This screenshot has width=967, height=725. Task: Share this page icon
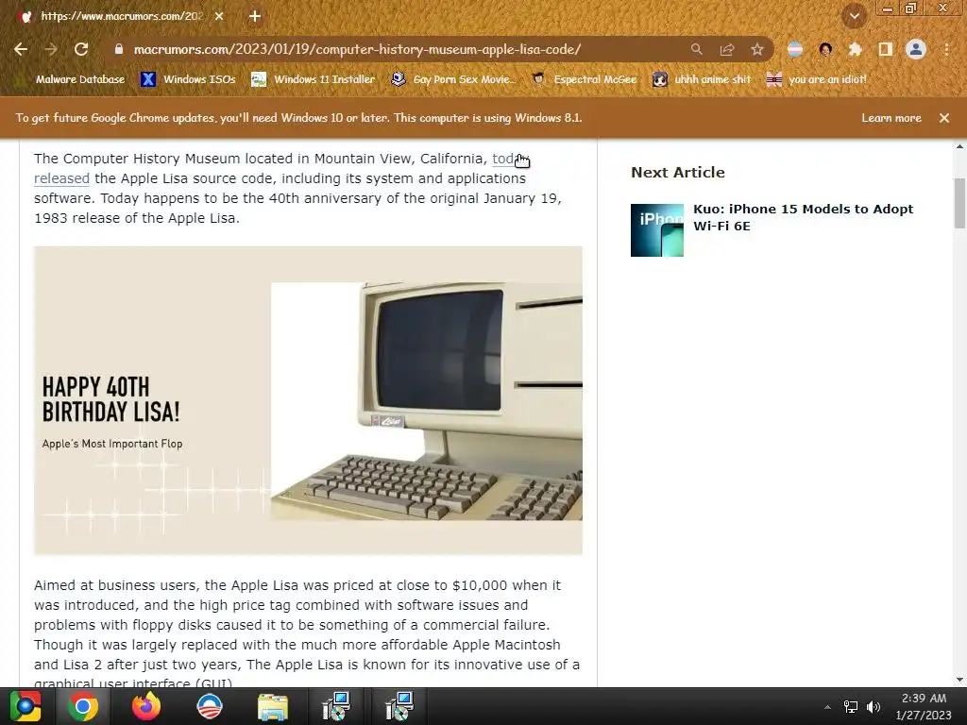726,49
